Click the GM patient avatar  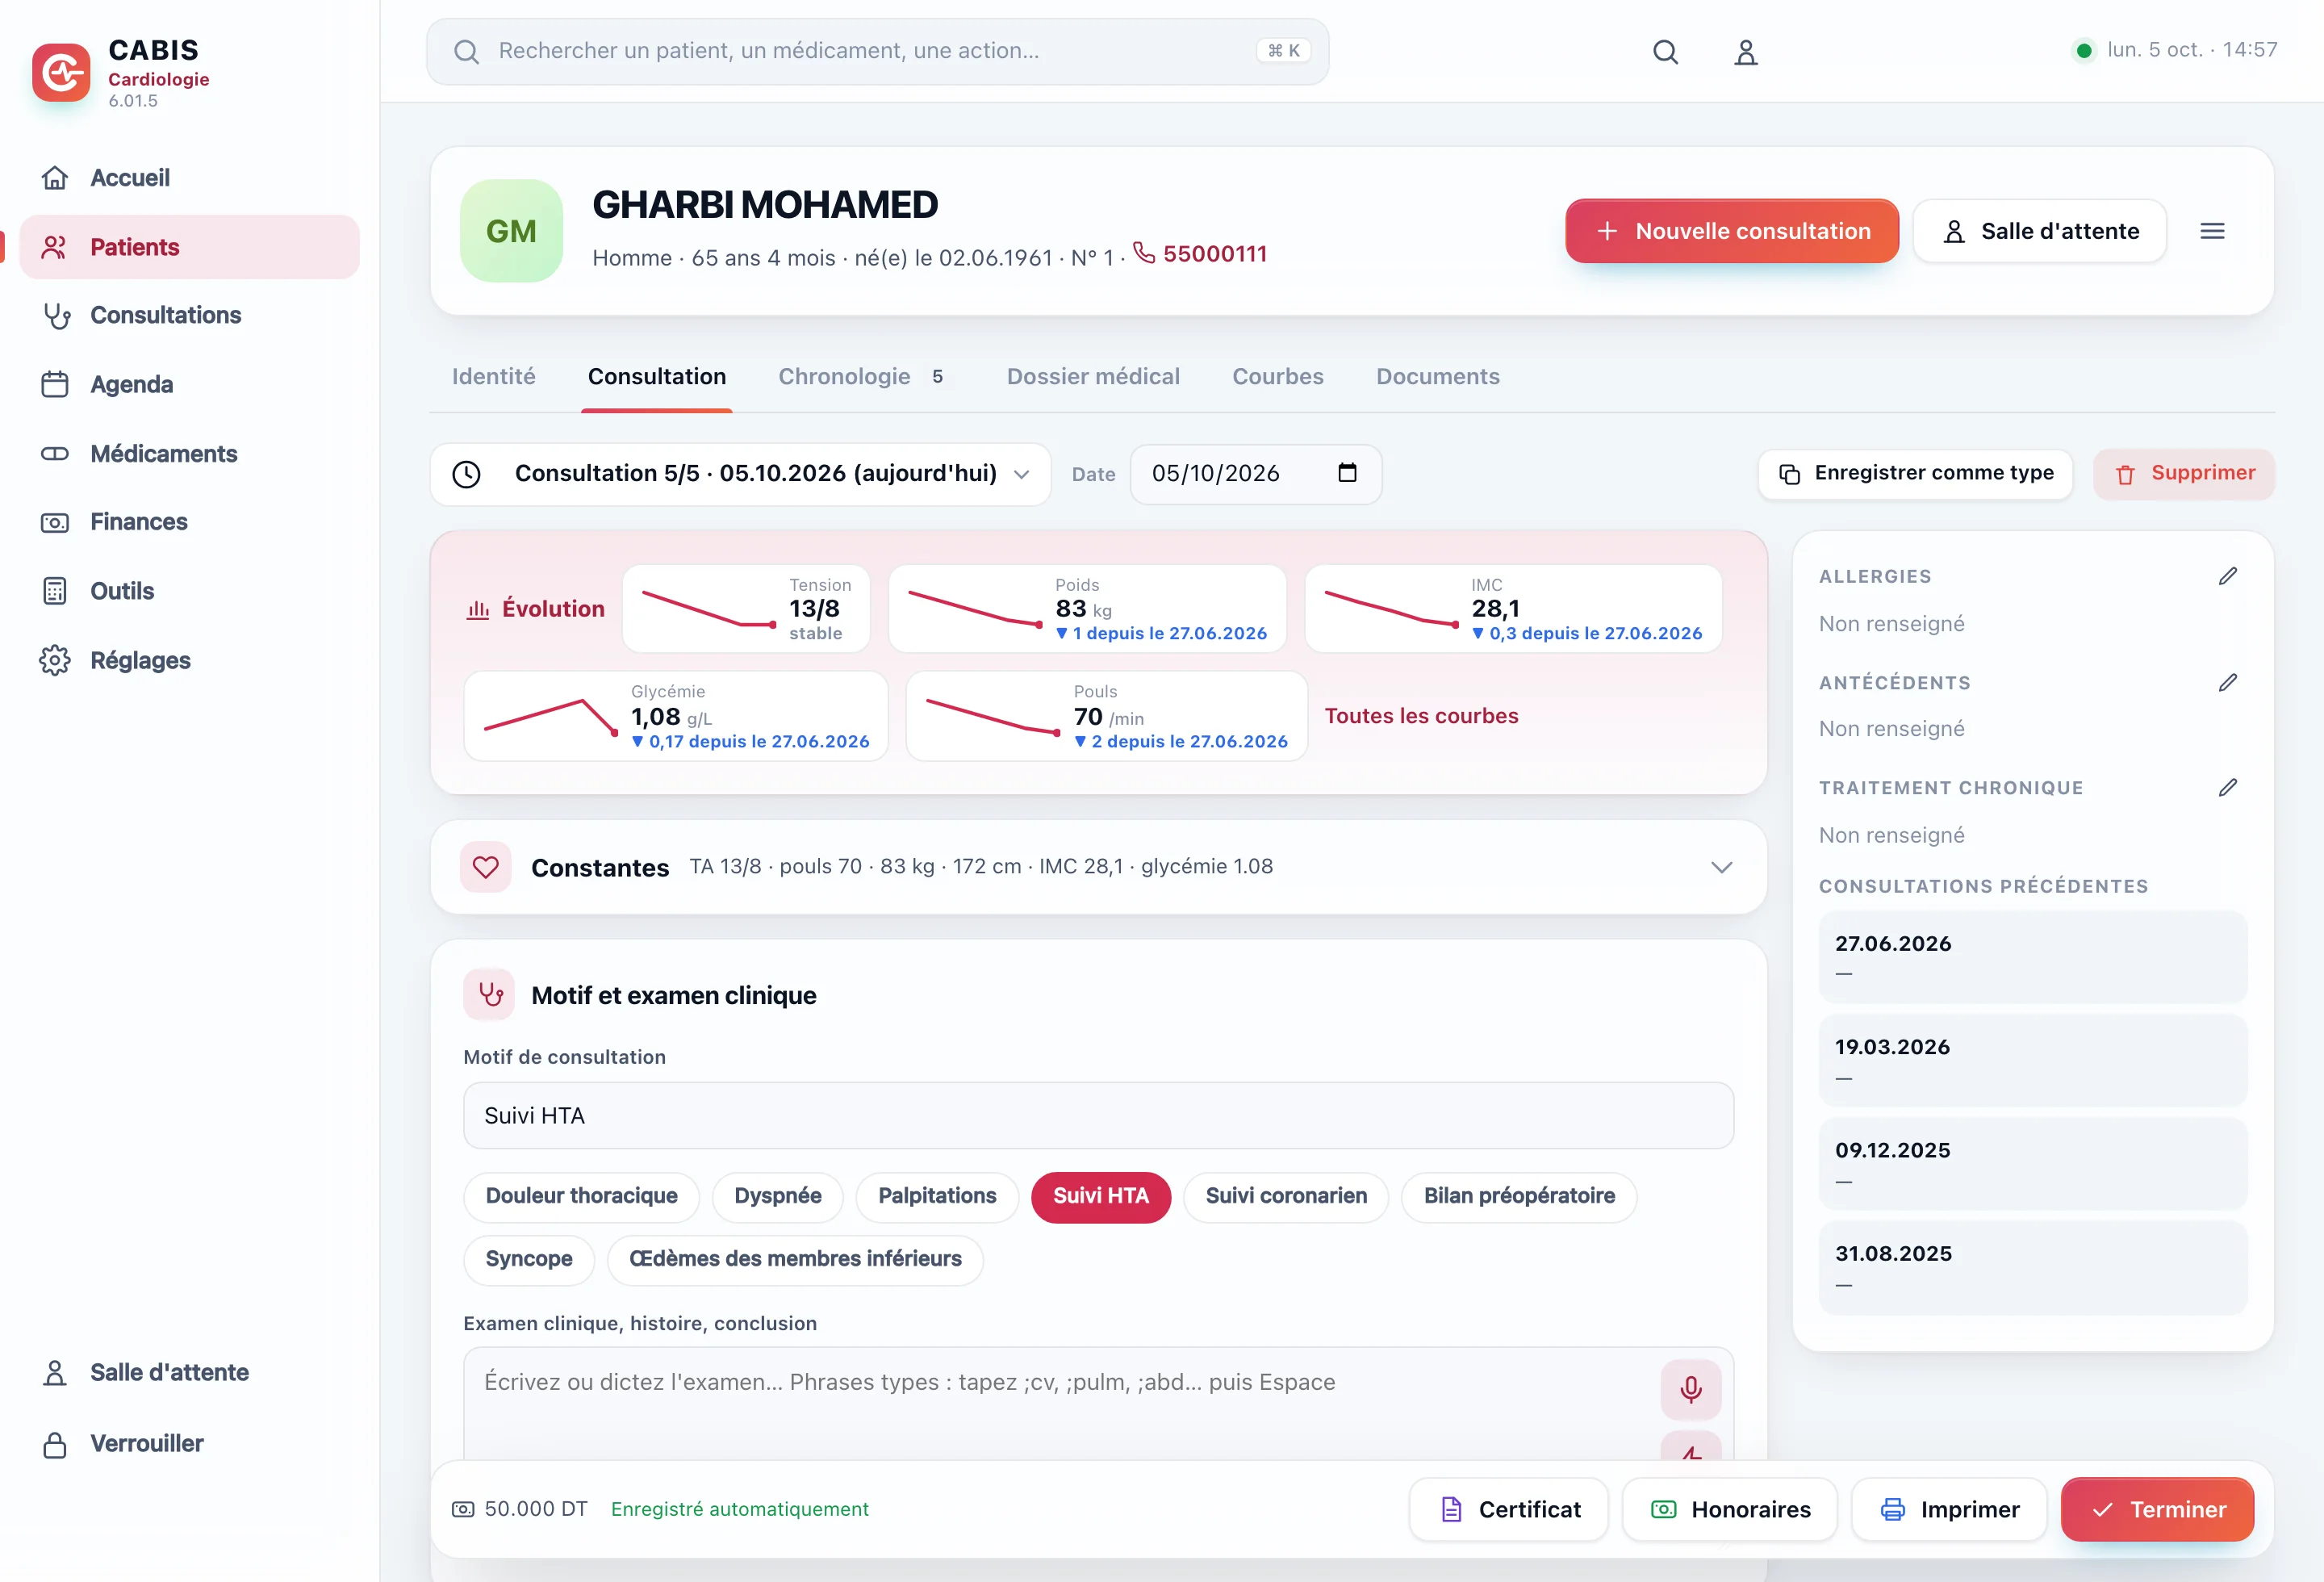coord(511,231)
